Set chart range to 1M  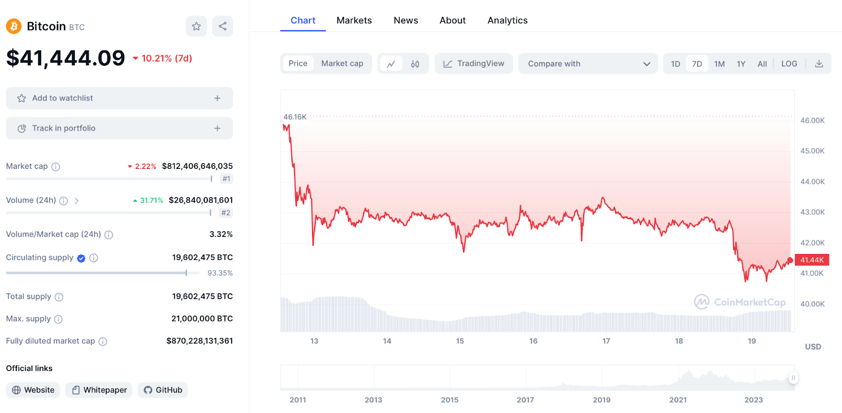click(719, 64)
